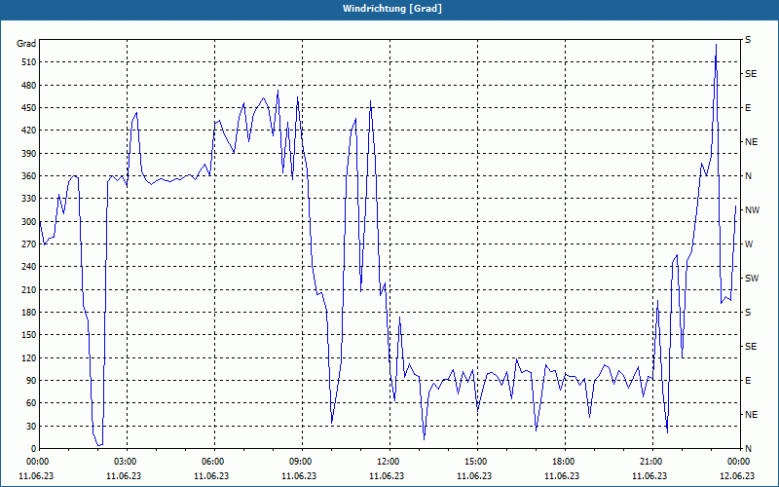Select SE compass label level with 480
This screenshot has width=779, height=487.
point(751,74)
